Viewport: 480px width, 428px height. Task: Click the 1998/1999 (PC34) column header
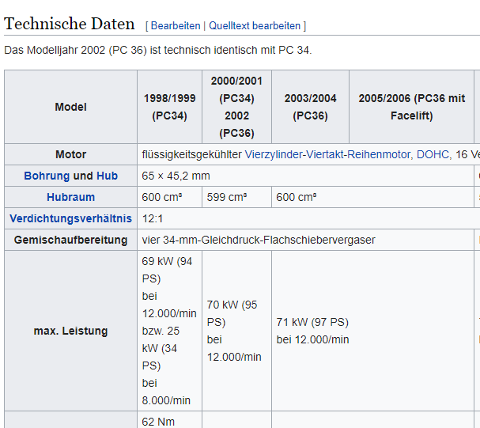coord(169,107)
